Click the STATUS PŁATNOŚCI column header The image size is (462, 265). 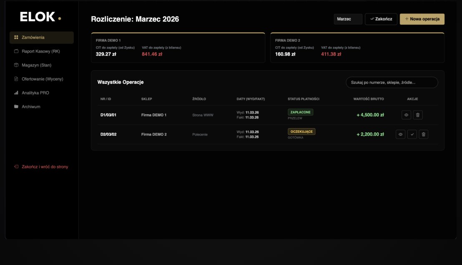click(x=304, y=99)
